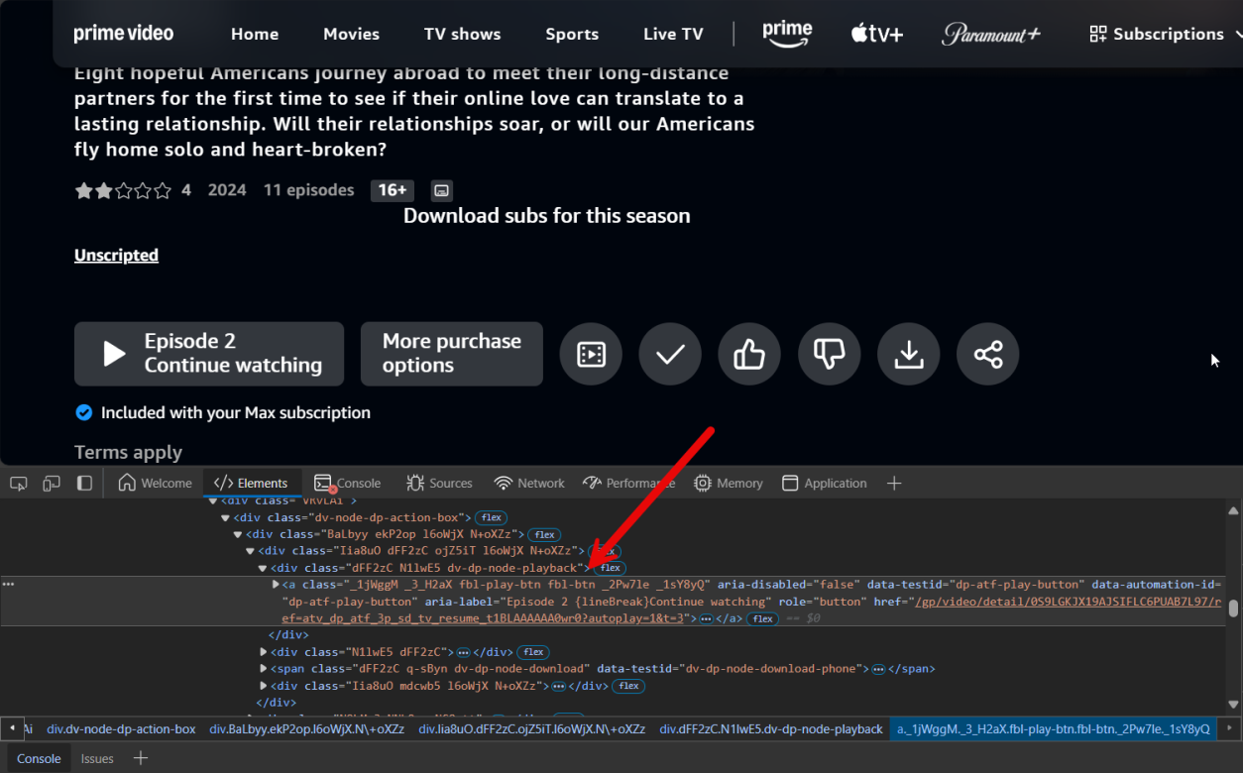Select the inspect element picker in DevTools
This screenshot has width=1243, height=773.
19,484
